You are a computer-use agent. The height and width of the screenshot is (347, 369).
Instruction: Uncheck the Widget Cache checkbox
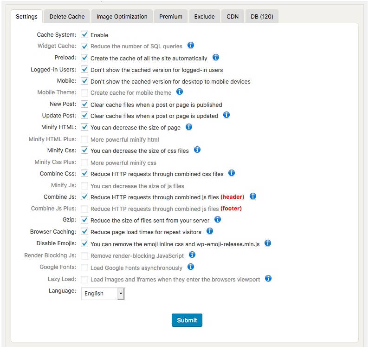84,46
